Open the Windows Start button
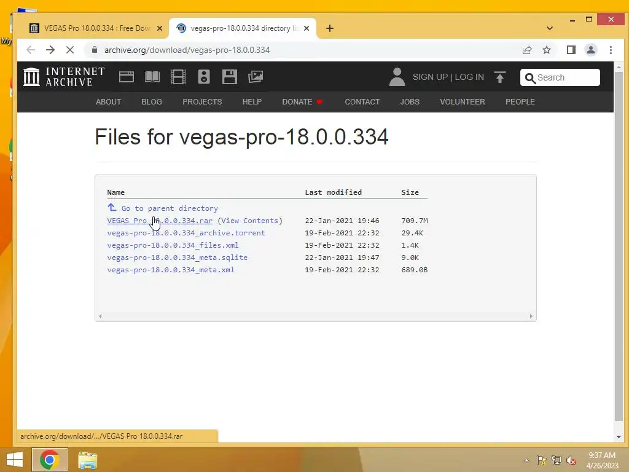Screen dimensions: 629x472 pos(15,460)
